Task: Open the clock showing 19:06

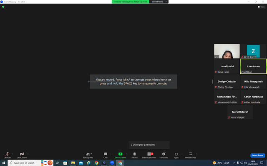Action: click(x=253, y=163)
